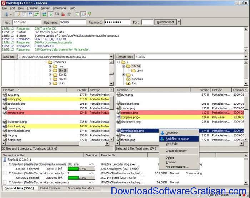
Task: Select the local 16x16 folder icon
Action: pyautogui.click(x=55, y=71)
